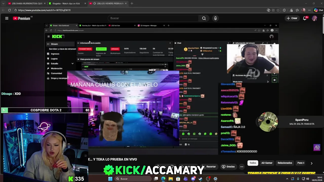Select the Relacionados filter chip
The height and width of the screenshot is (182, 324).
(285, 163)
